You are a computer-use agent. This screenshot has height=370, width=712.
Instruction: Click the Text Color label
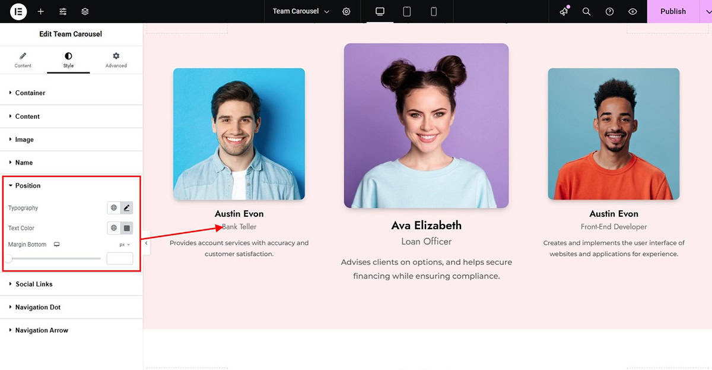(21, 228)
